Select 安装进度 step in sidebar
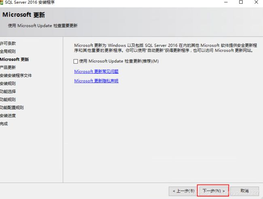The width and height of the screenshot is (263, 199). click(8, 116)
